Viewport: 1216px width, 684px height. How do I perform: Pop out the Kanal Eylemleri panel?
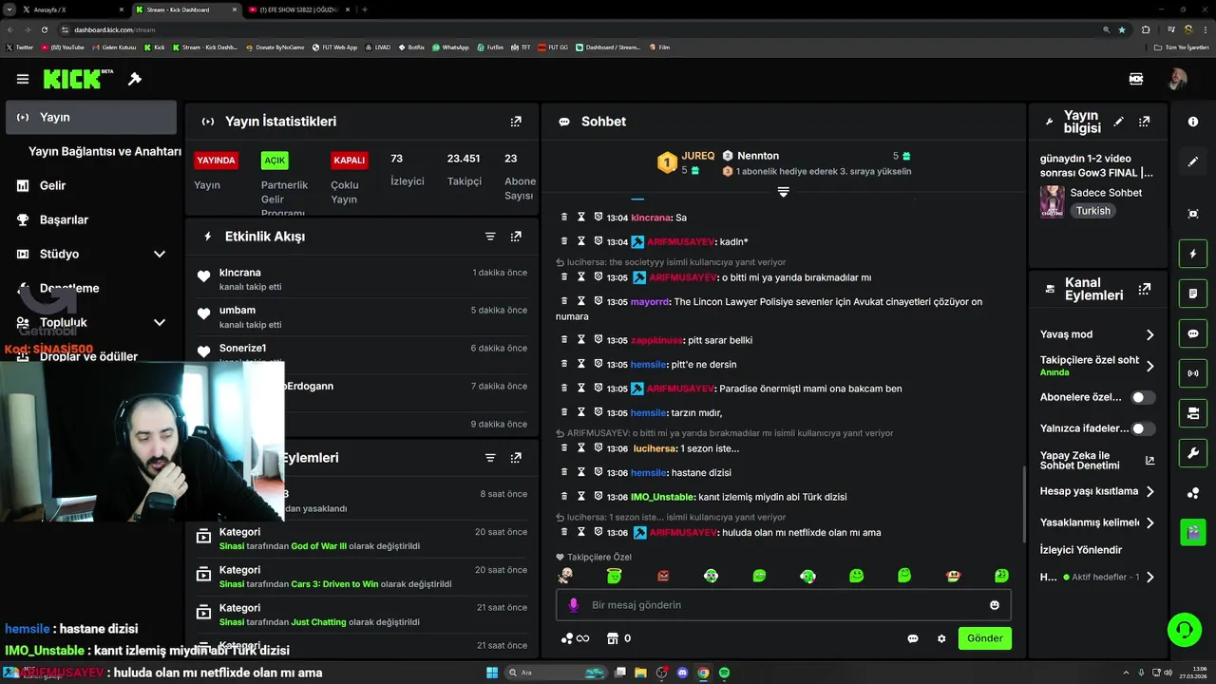(1145, 289)
